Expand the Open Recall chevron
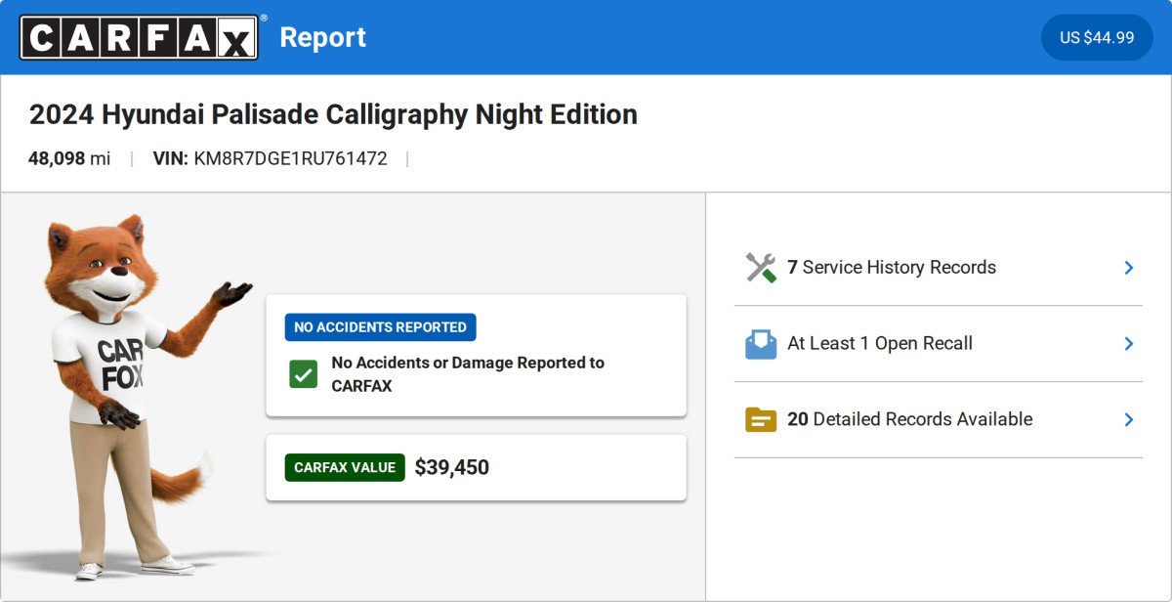This screenshot has width=1172, height=602. coord(1128,344)
